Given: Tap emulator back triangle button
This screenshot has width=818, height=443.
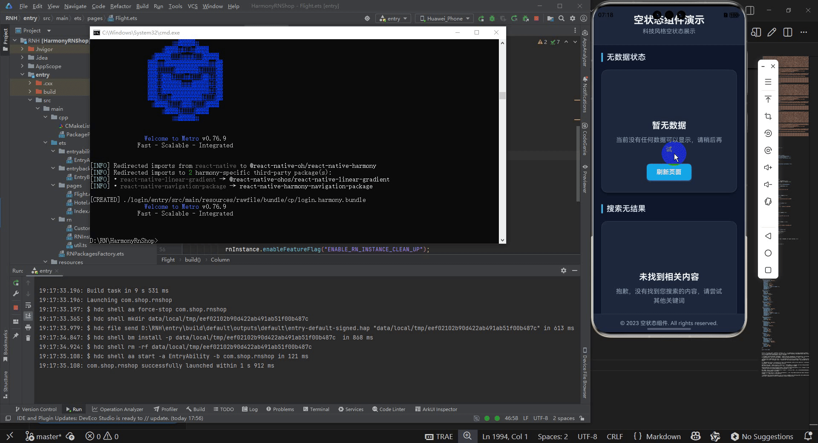Looking at the screenshot, I should coord(768,236).
